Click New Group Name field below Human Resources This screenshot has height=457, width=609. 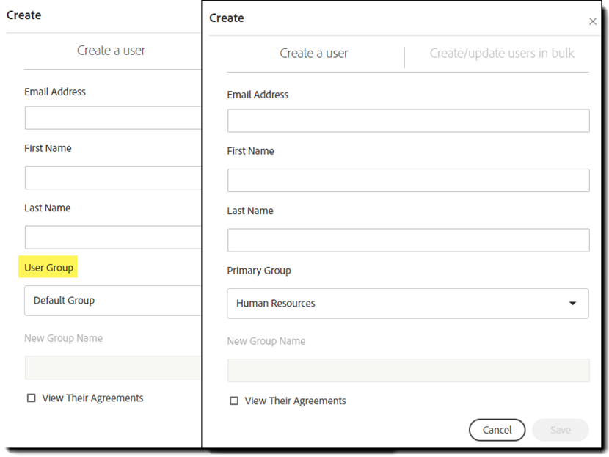pyautogui.click(x=408, y=370)
